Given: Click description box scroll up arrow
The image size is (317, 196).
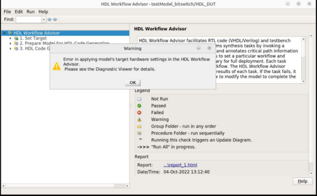Looking at the screenshot, I should click(303, 39).
